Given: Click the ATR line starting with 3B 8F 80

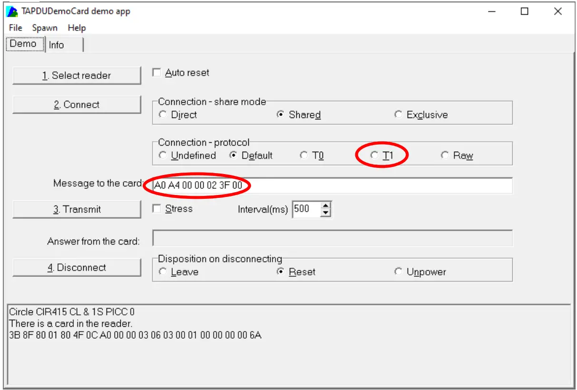Looking at the screenshot, I should point(135,335).
